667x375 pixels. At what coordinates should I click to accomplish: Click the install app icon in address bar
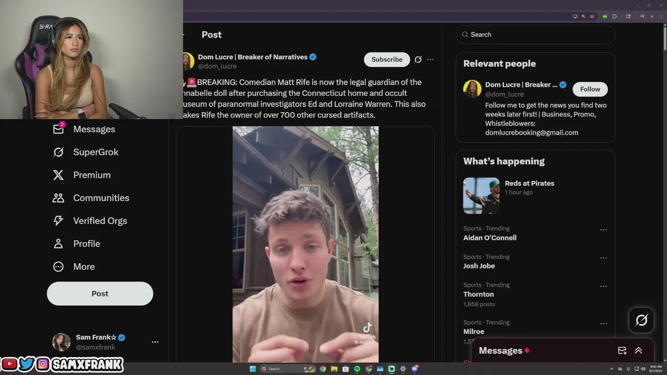[575, 16]
